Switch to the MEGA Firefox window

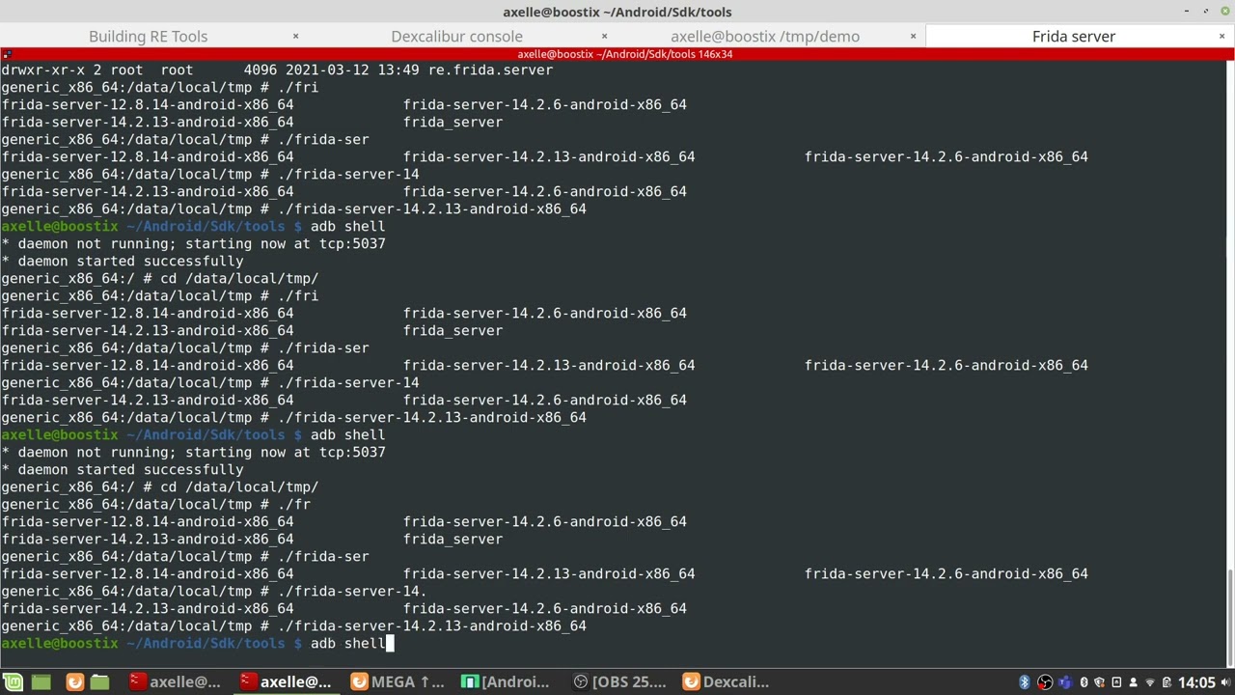point(397,681)
